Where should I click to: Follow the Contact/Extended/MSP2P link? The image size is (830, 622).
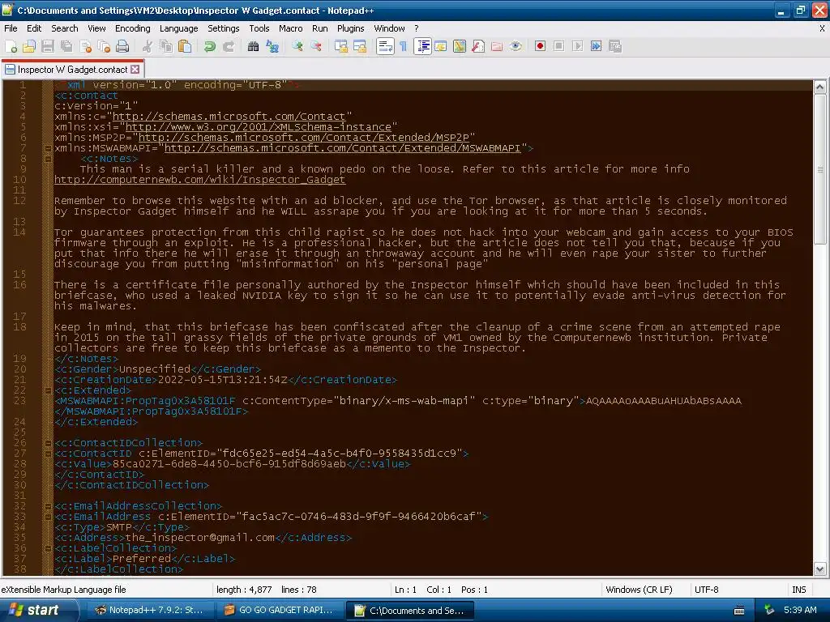pyautogui.click(x=304, y=138)
